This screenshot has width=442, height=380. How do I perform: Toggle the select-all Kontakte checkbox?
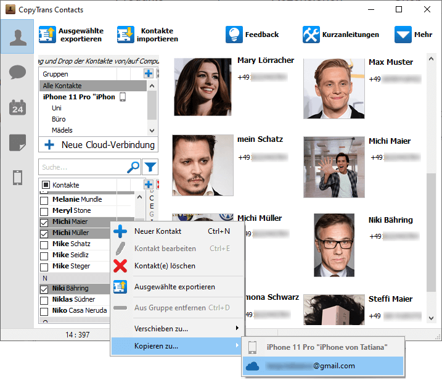coord(46,185)
